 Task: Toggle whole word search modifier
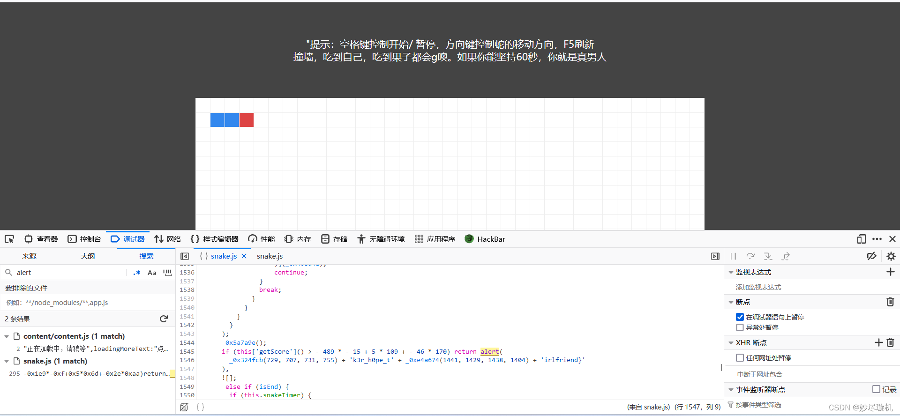[x=167, y=273]
